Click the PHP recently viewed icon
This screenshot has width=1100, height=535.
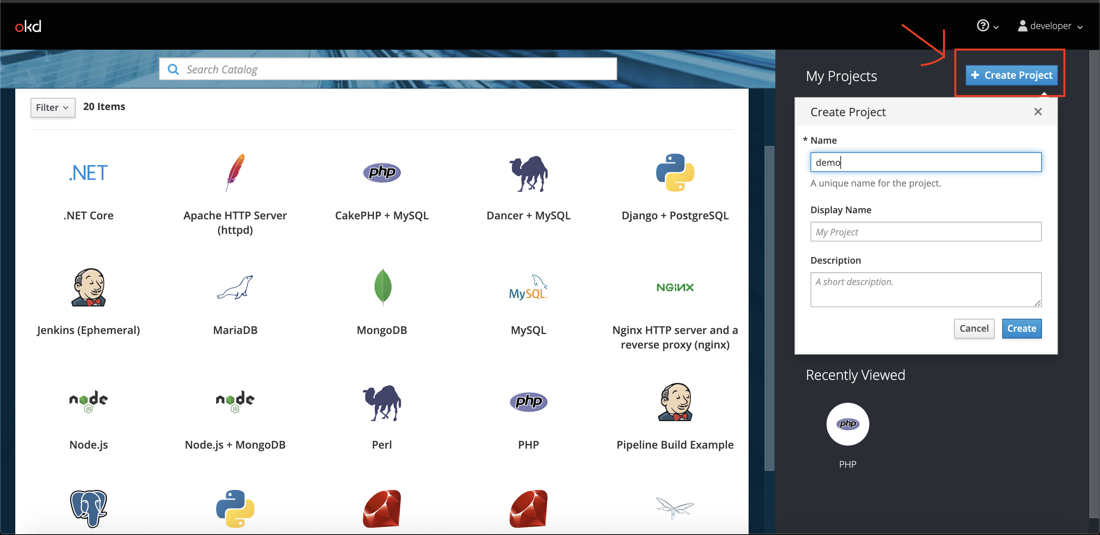tap(848, 424)
